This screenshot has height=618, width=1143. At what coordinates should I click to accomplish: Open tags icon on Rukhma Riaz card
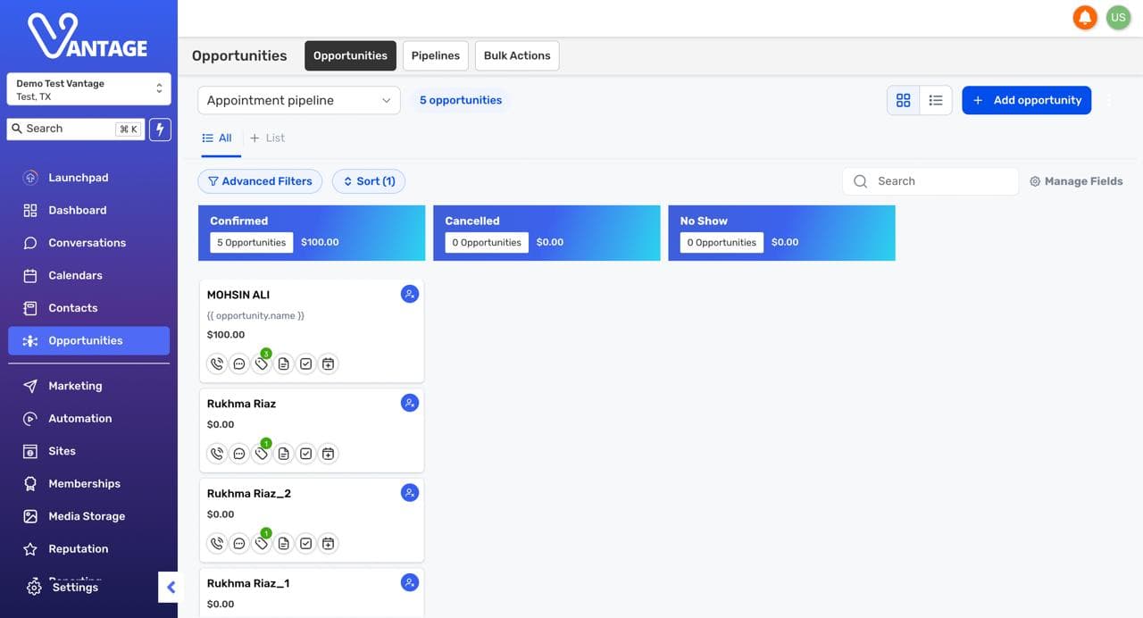[x=262, y=454]
